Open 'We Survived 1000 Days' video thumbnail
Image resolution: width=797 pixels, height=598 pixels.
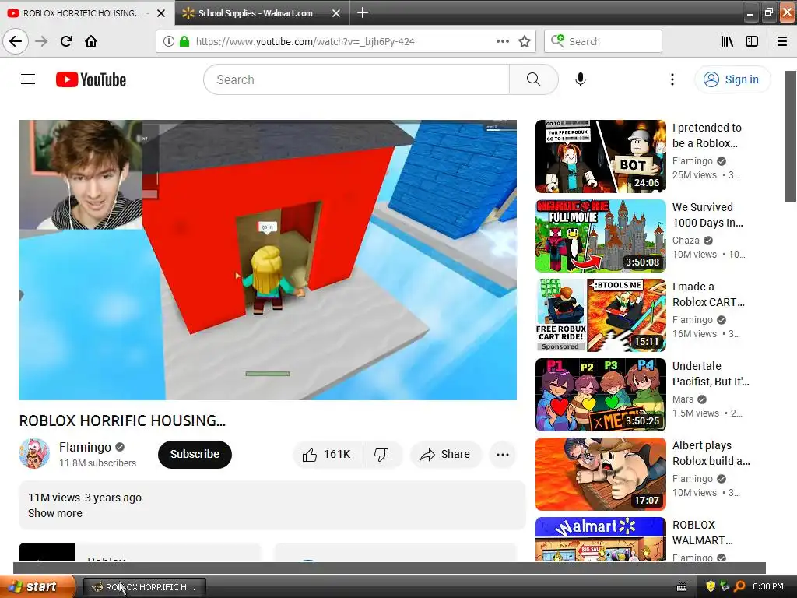tap(600, 236)
